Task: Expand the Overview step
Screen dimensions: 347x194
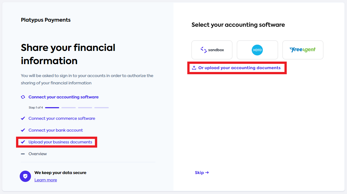Action: (x=37, y=154)
